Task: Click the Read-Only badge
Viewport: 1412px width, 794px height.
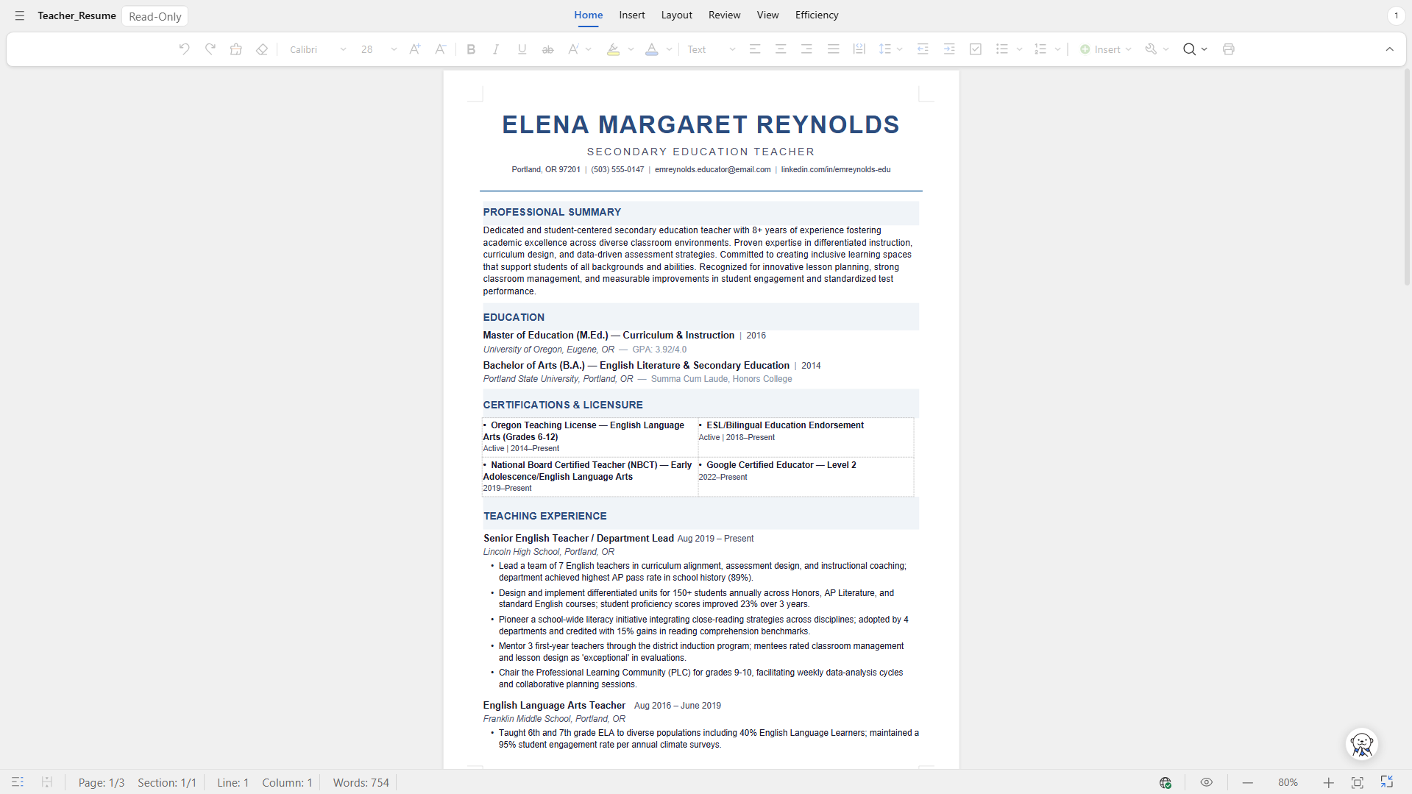Action: click(x=155, y=16)
